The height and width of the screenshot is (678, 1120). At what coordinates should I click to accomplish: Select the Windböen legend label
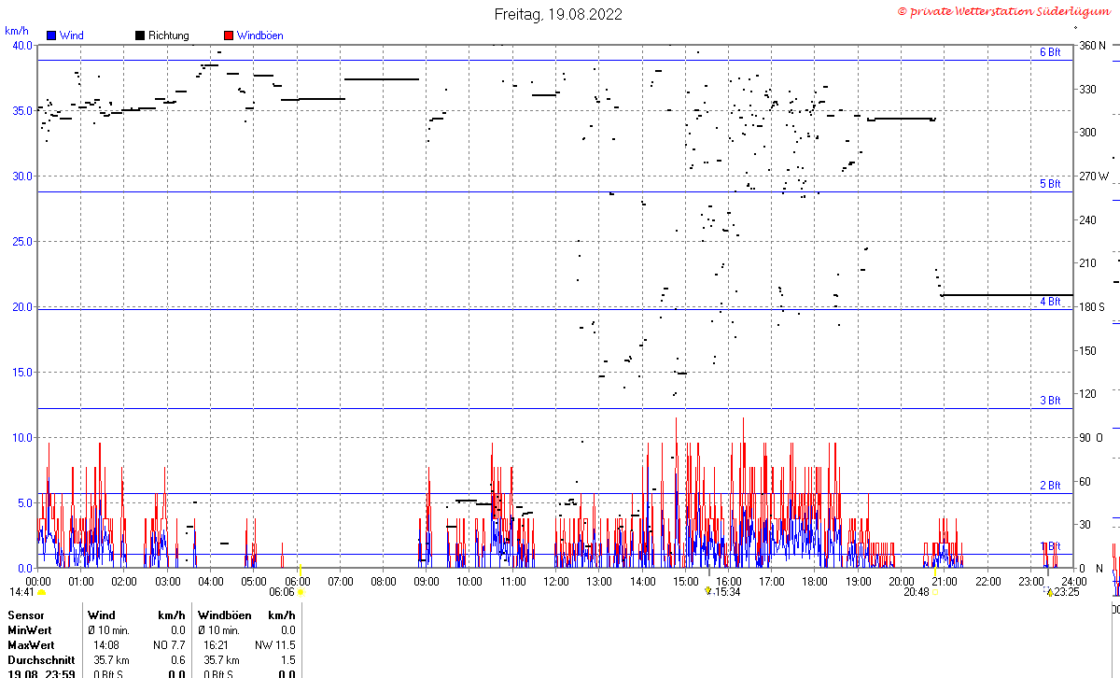tap(260, 35)
